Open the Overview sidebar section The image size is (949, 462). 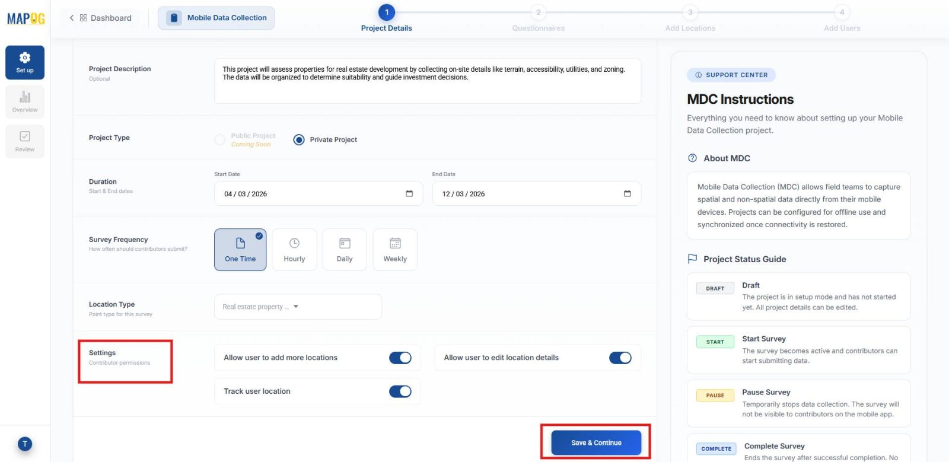[x=25, y=101]
